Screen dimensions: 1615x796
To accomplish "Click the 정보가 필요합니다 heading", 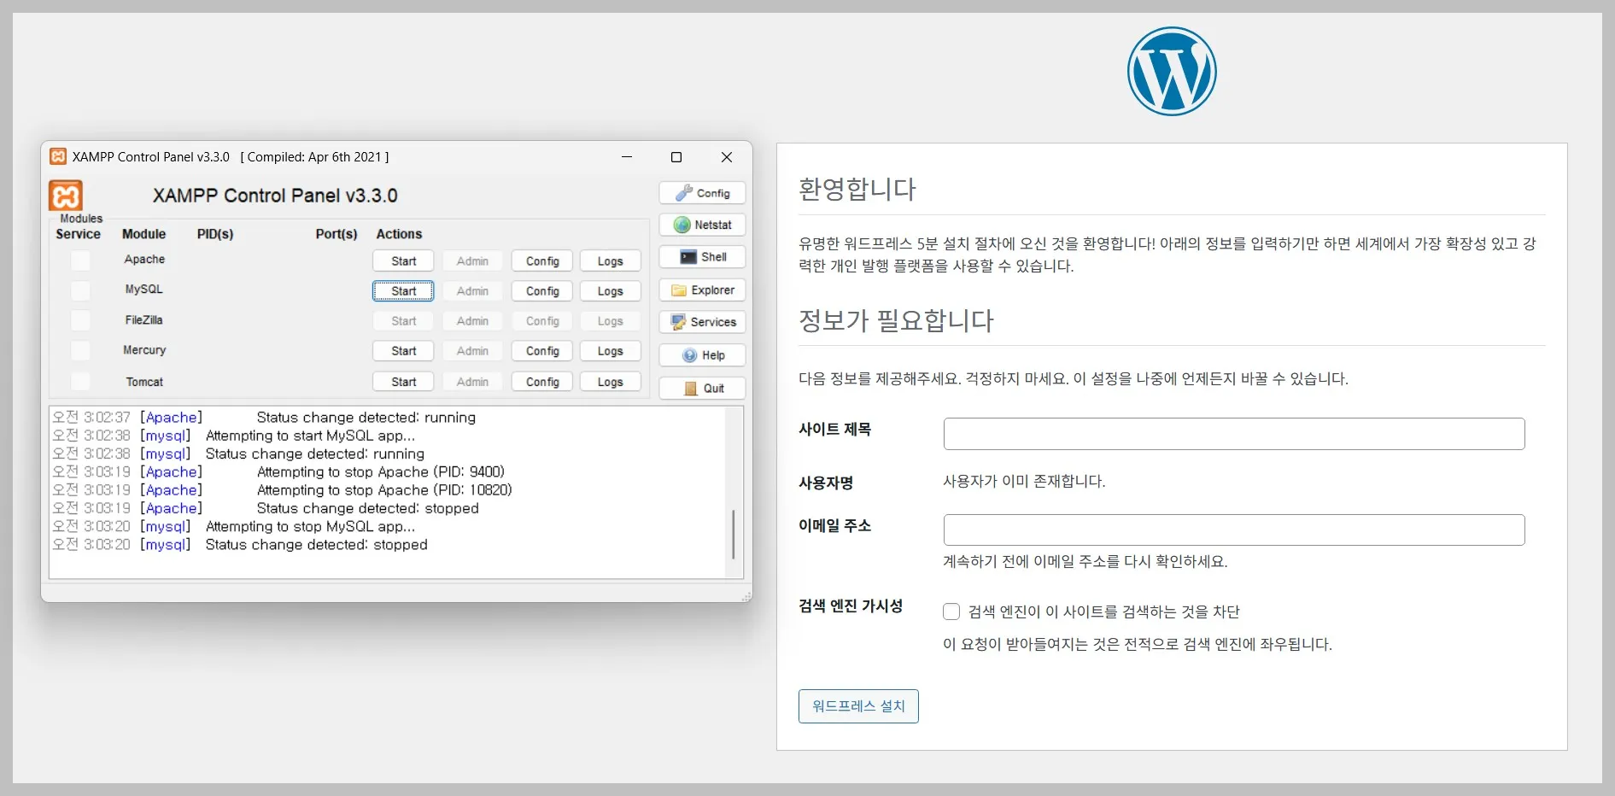I will (x=896, y=320).
